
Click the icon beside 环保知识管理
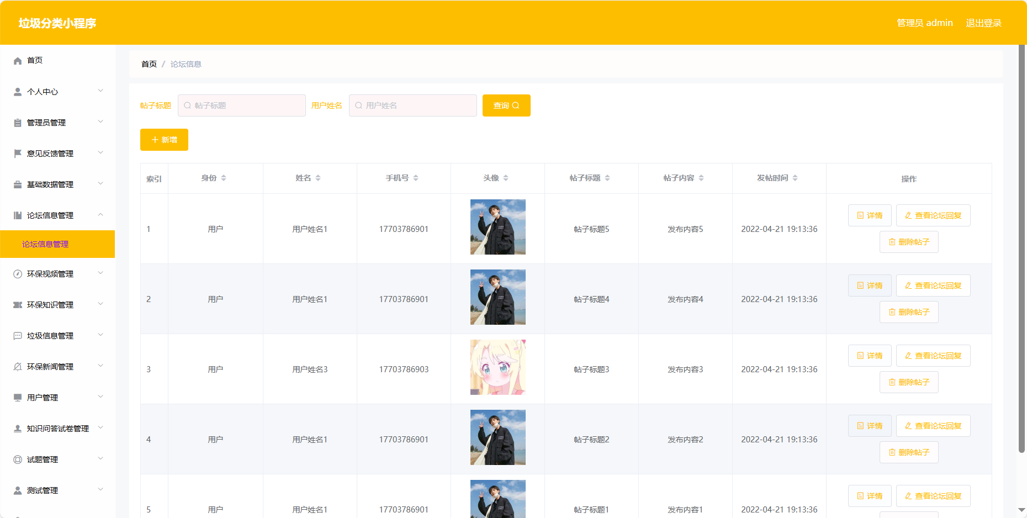coord(18,305)
